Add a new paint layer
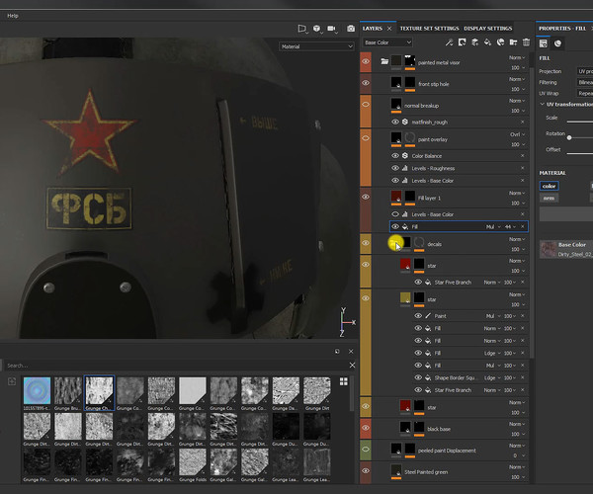The width and height of the screenshot is (593, 494). [x=475, y=42]
